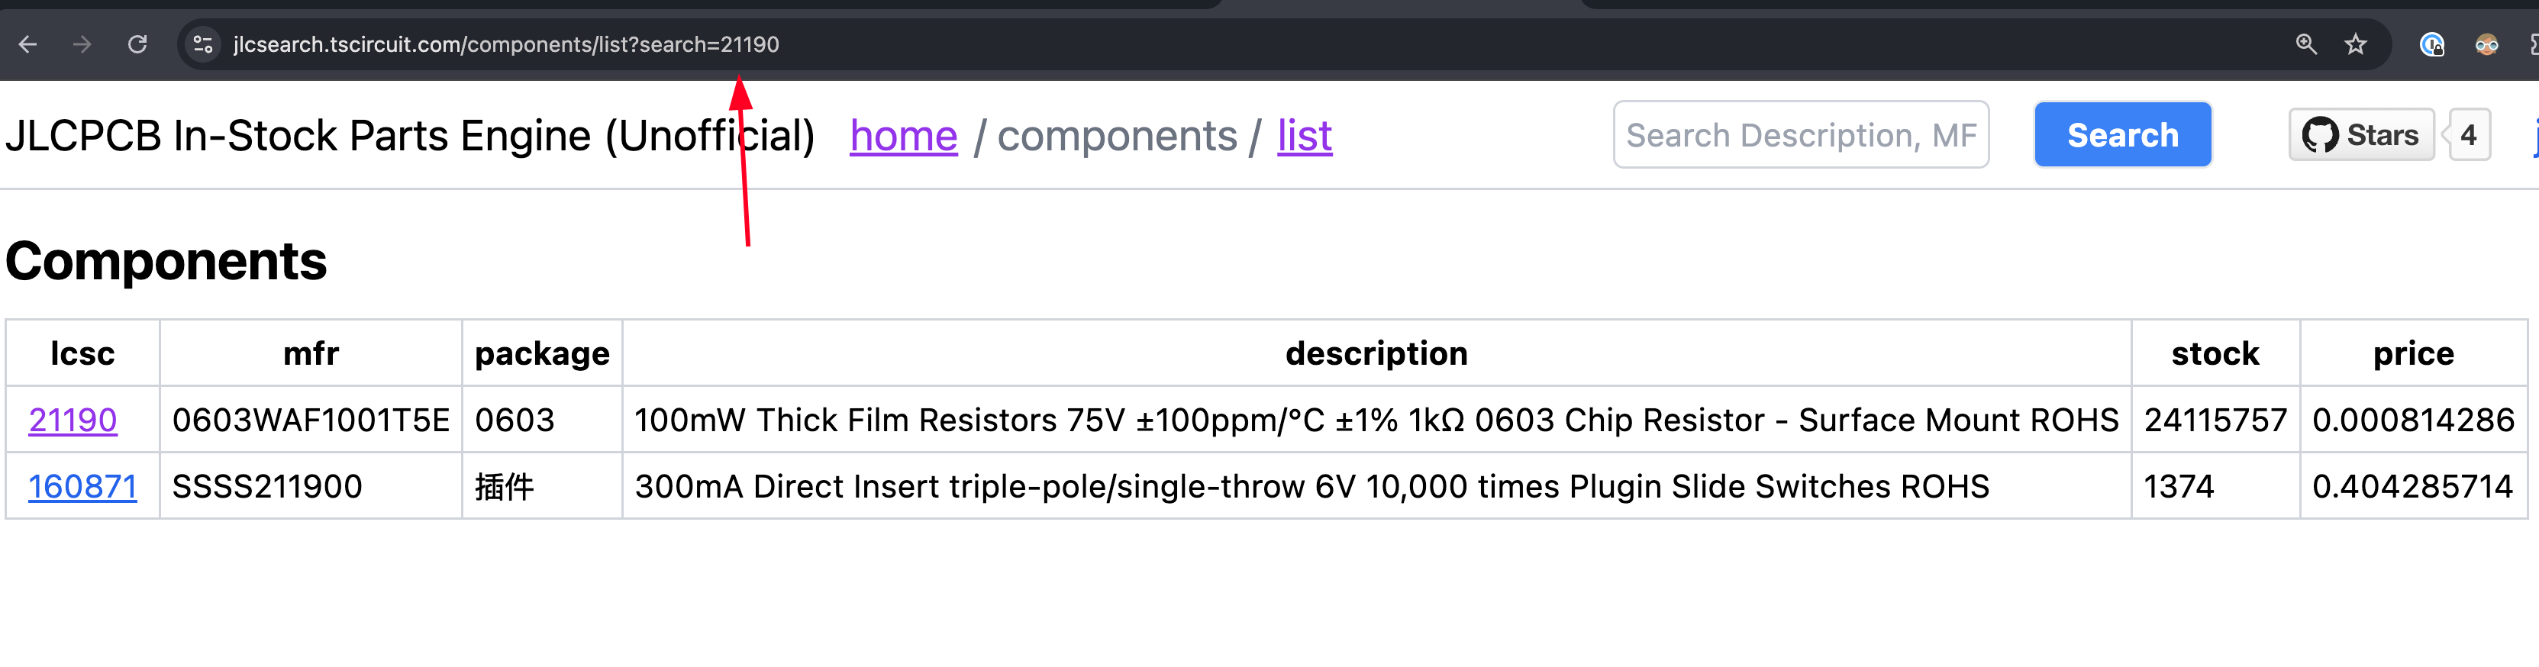Click the zoom magnifier icon in address bar
The image size is (2539, 667).
pyautogui.click(x=2306, y=44)
